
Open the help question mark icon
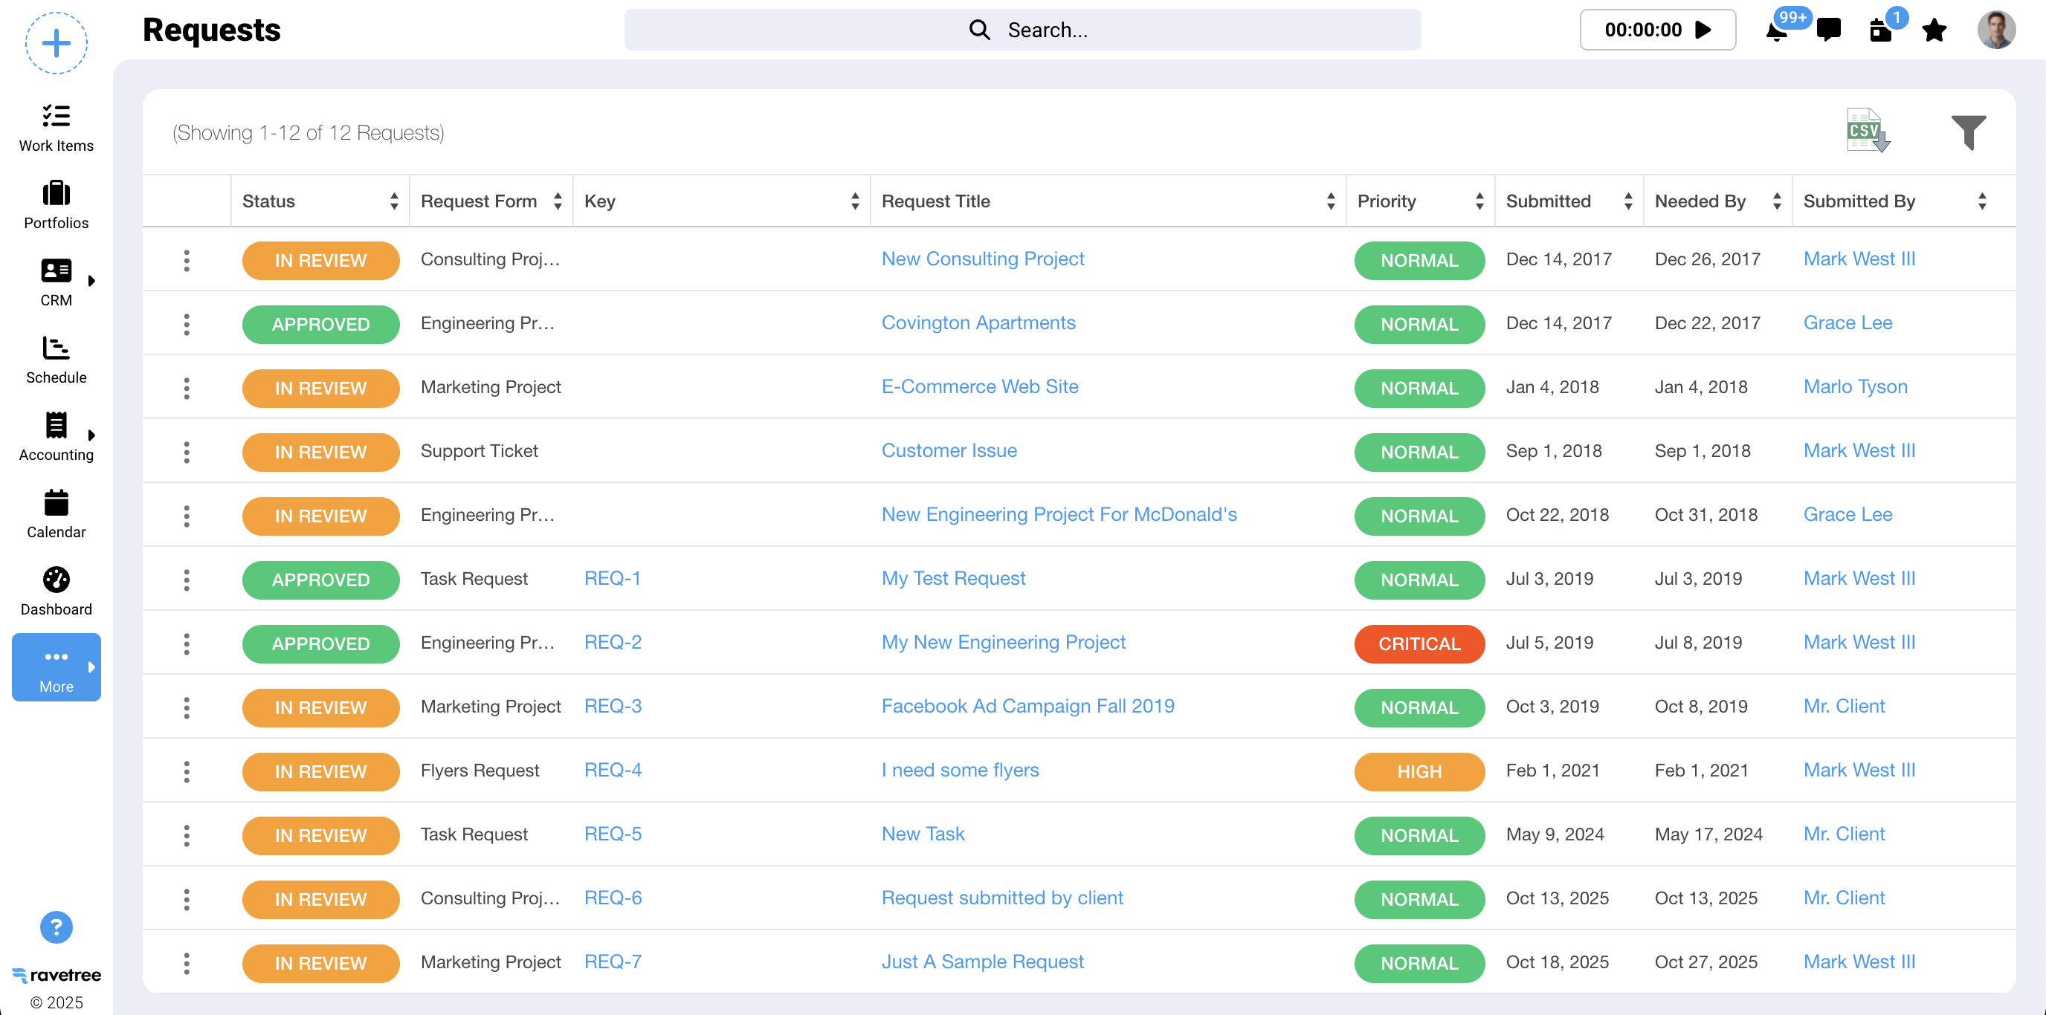point(56,927)
